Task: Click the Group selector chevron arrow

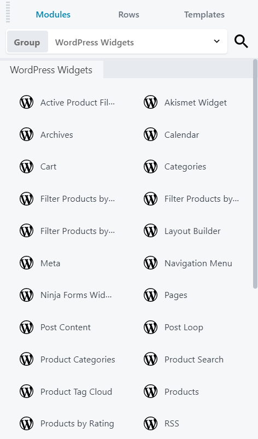Action: [x=216, y=41]
